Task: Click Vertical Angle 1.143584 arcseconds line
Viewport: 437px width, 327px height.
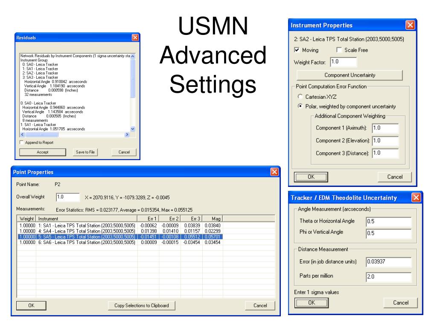Action: click(x=52, y=112)
